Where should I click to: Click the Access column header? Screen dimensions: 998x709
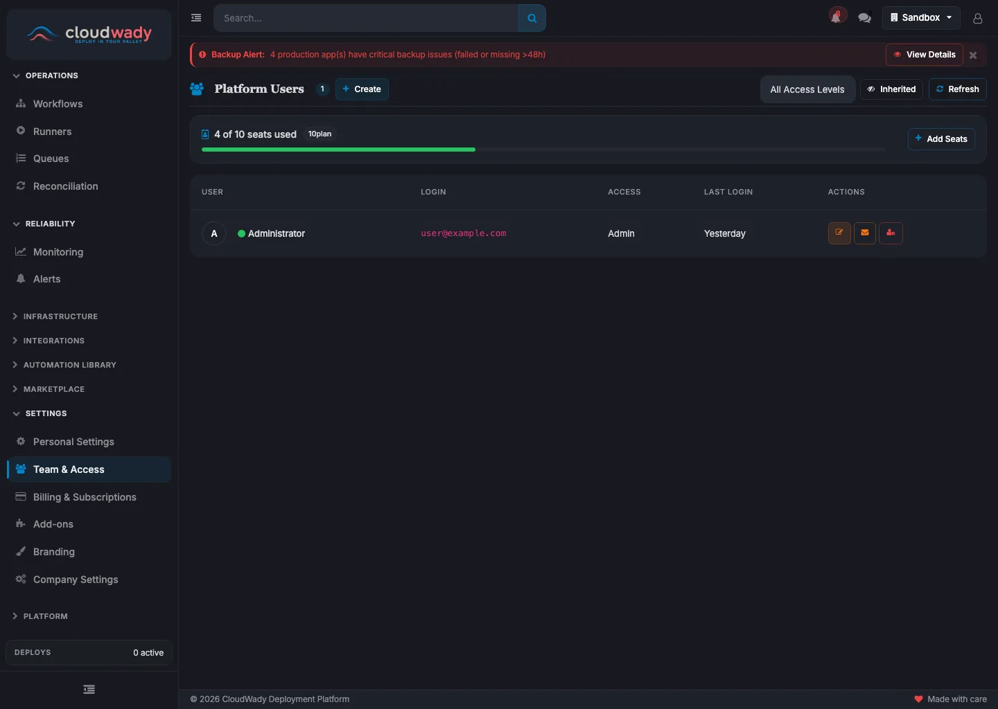point(624,192)
